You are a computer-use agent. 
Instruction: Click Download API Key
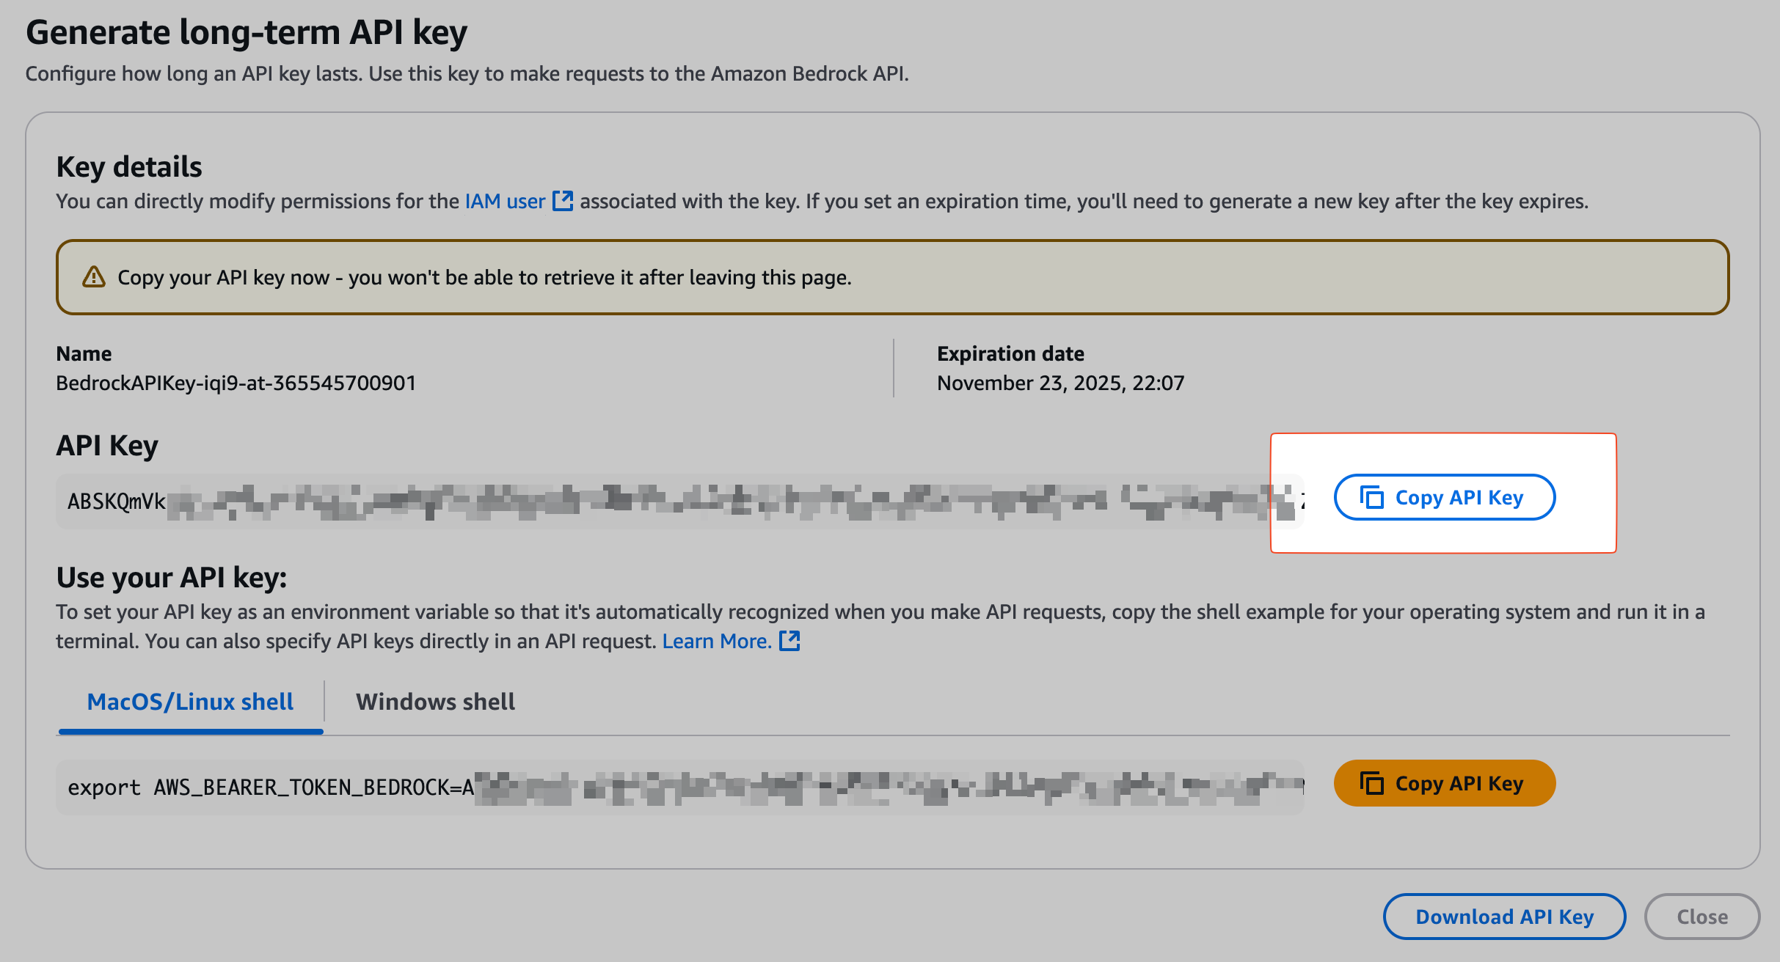coord(1503,916)
